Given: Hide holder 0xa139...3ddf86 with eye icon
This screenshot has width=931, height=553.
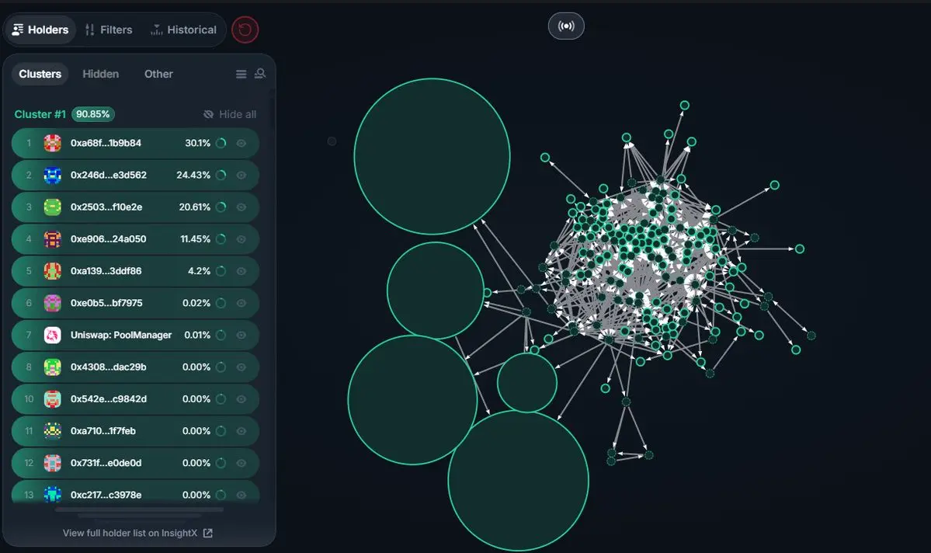Looking at the screenshot, I should click(241, 271).
